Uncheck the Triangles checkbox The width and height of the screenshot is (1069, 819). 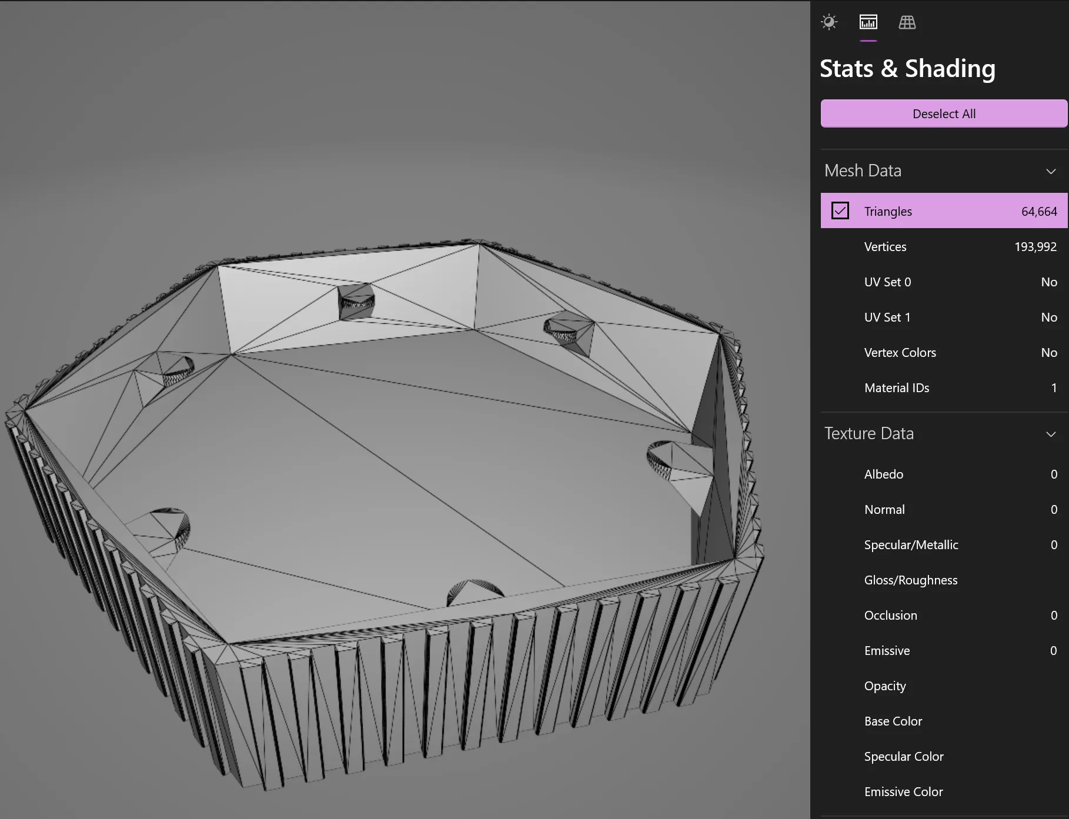tap(840, 211)
